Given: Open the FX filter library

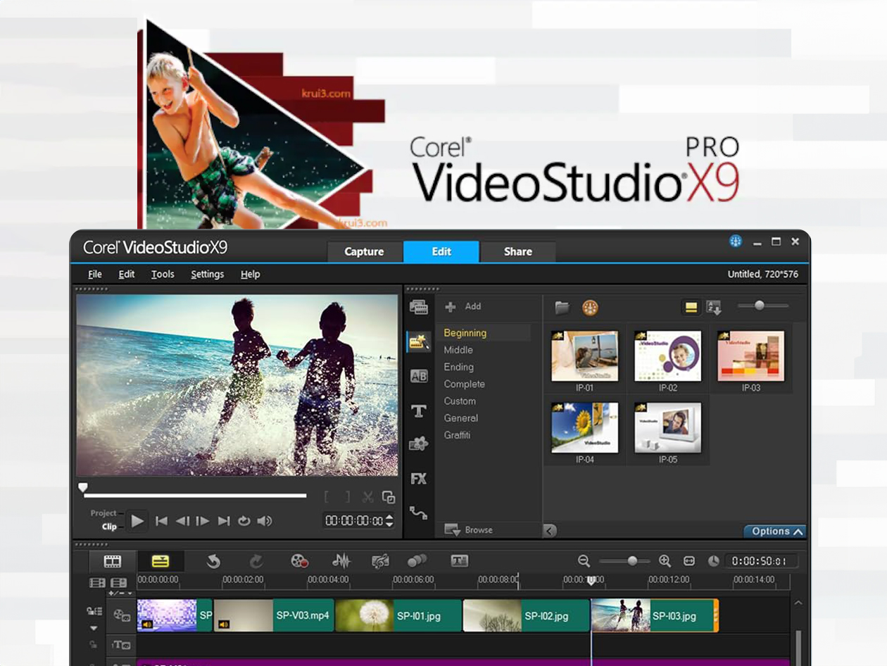Looking at the screenshot, I should (419, 479).
